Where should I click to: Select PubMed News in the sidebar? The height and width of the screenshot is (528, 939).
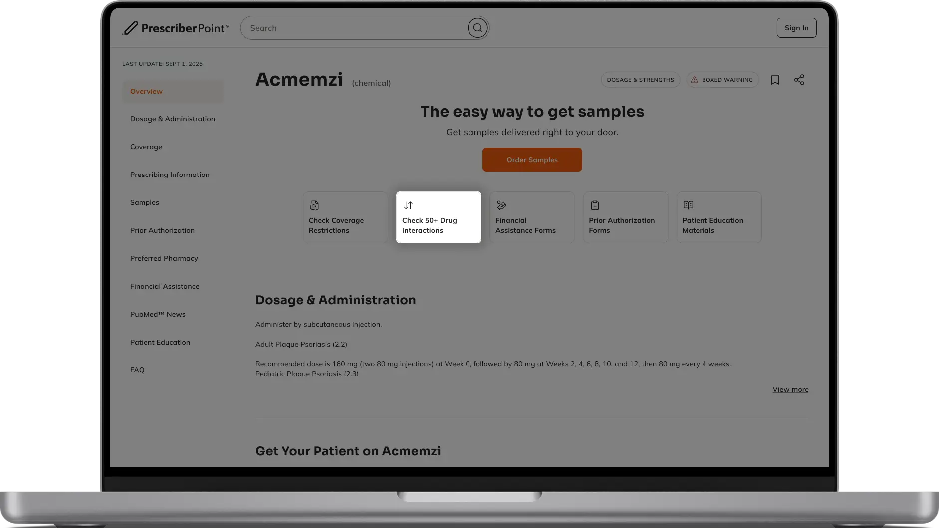coord(158,314)
